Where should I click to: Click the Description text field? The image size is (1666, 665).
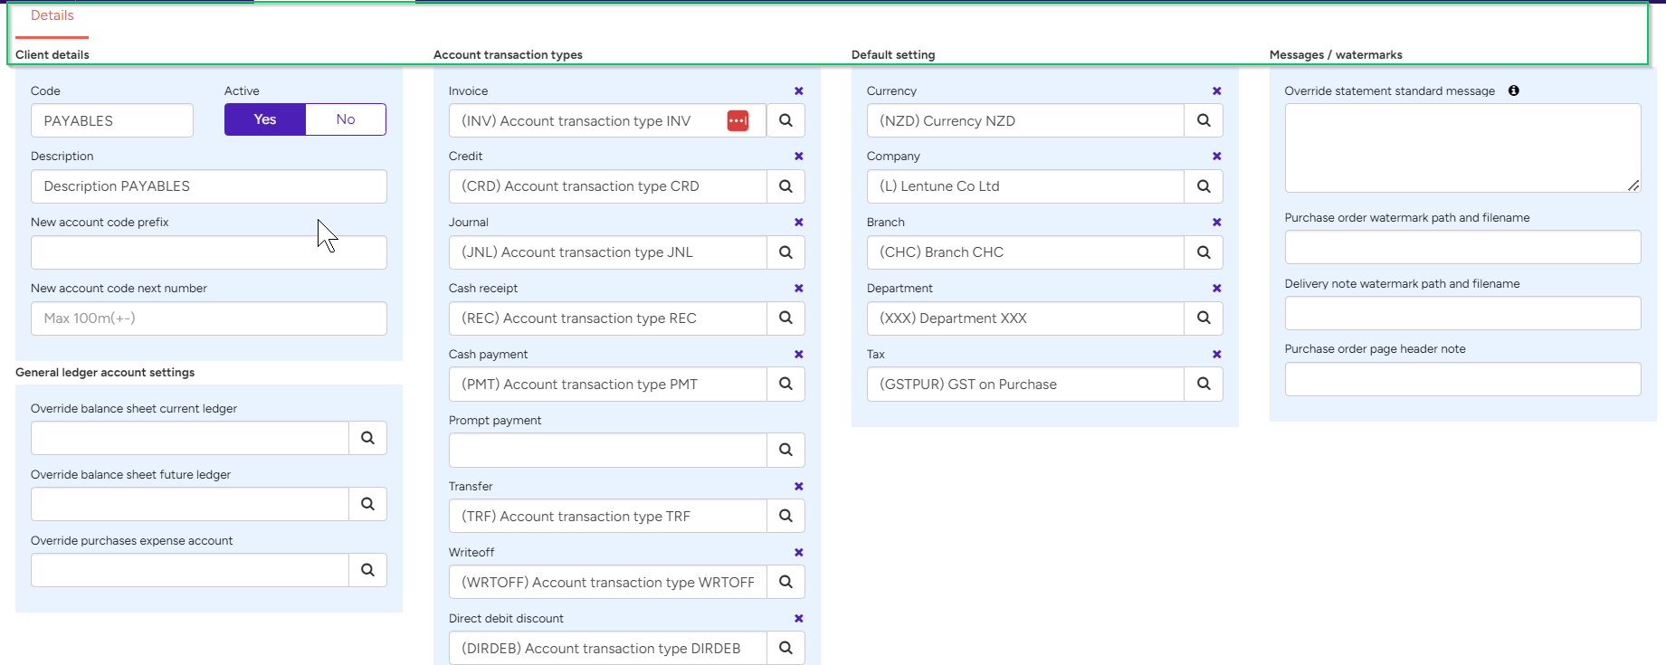click(208, 186)
